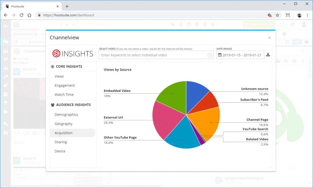313x188 pixels.
Task: Open Hootsuite search magnifier icon
Action: click(282, 24)
